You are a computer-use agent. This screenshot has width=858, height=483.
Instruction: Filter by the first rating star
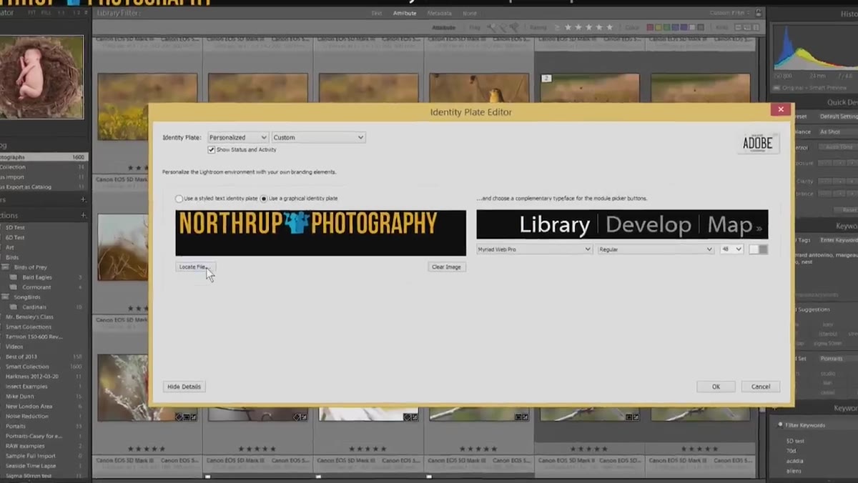pos(568,28)
